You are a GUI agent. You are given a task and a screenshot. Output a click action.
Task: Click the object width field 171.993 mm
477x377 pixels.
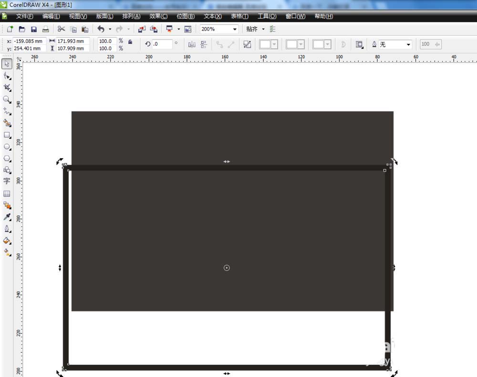[x=73, y=41]
